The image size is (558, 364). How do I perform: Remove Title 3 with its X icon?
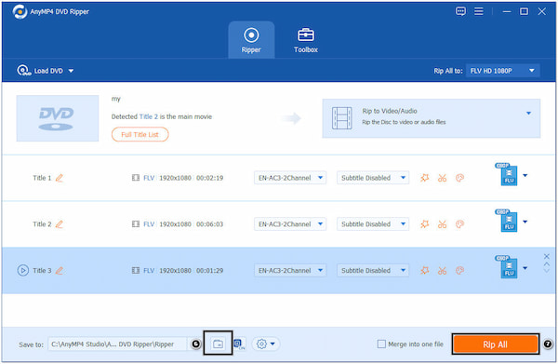(x=547, y=256)
